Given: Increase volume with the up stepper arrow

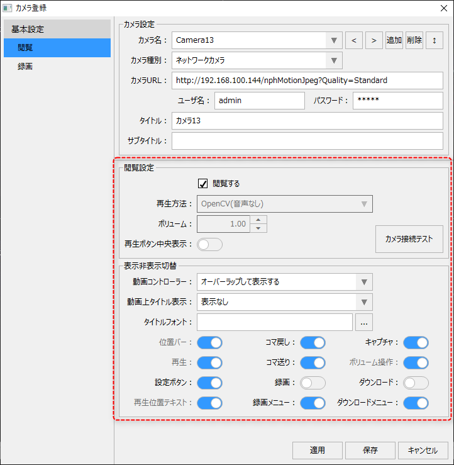Looking at the screenshot, I should [x=258, y=220].
